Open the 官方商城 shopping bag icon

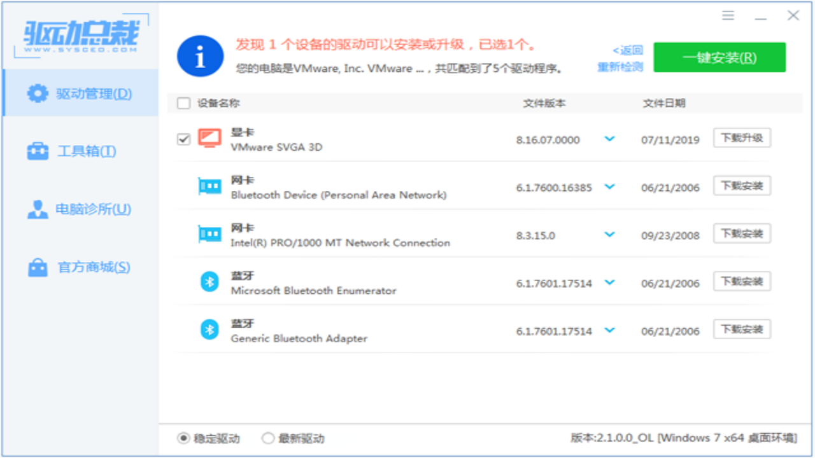38,268
